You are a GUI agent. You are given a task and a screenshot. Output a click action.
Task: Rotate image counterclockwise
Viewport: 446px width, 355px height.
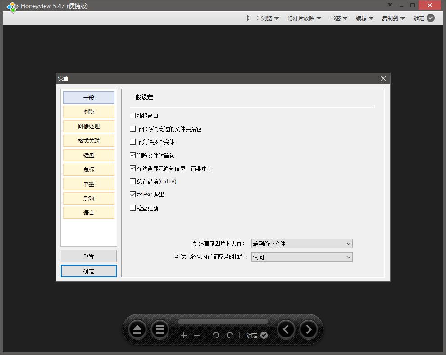point(215,335)
